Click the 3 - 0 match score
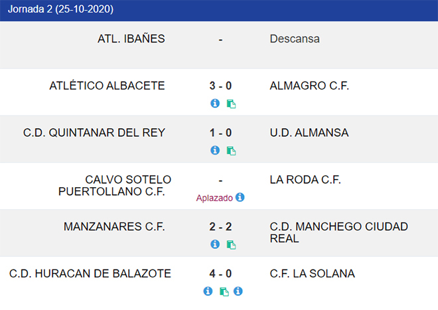 [220, 86]
